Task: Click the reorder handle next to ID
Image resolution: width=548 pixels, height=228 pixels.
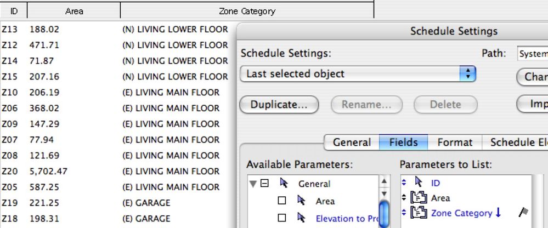Action: [x=404, y=183]
